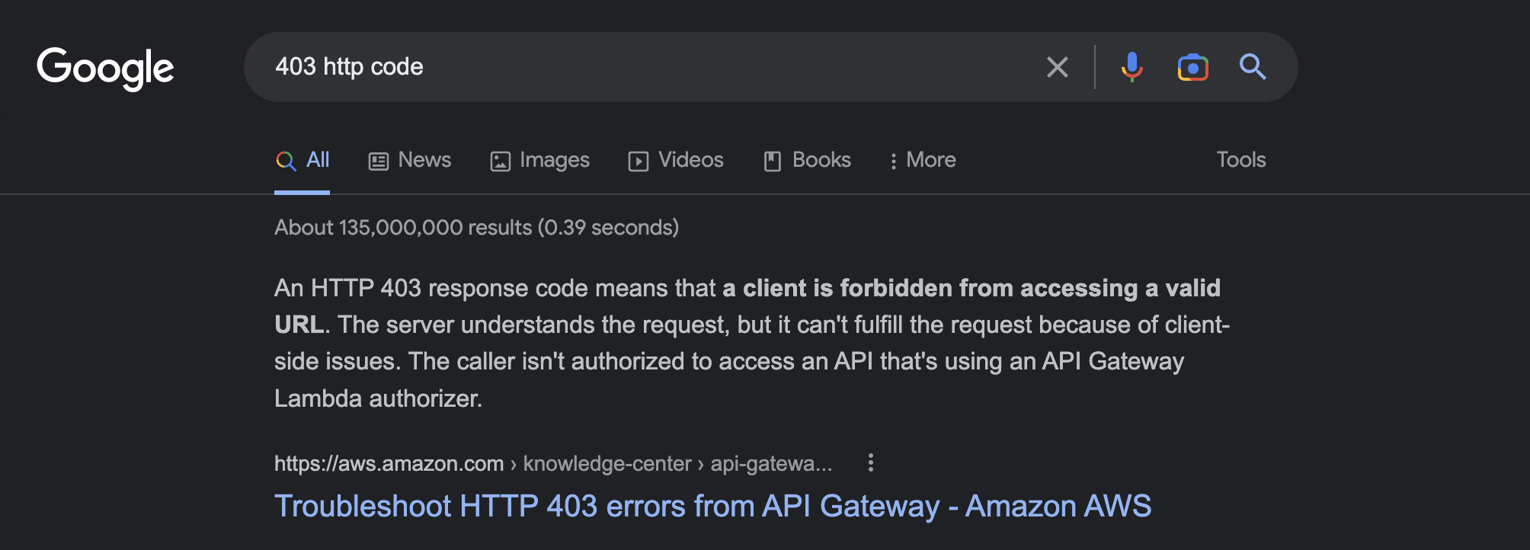Select the News filter icon

[379, 160]
